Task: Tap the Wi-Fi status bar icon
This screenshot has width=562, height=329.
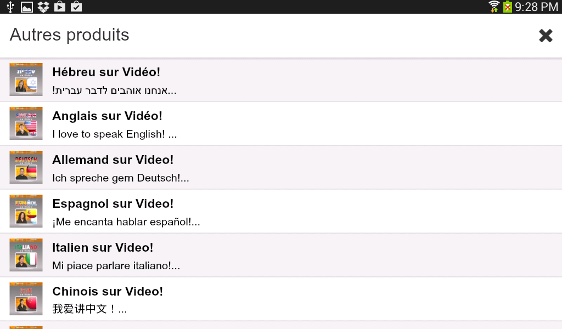Action: click(x=494, y=7)
